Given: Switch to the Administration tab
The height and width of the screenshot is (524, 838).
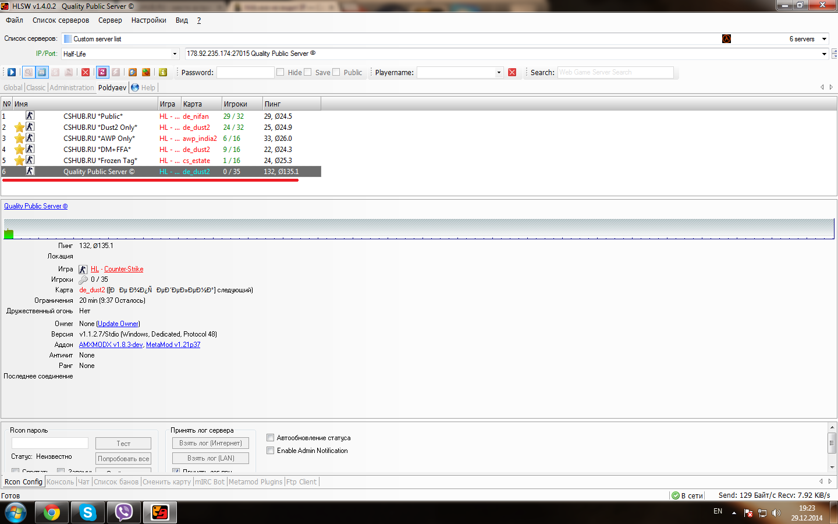Looking at the screenshot, I should click(x=72, y=88).
